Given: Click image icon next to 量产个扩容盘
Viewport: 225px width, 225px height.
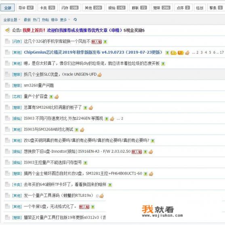Looking at the screenshot, I should 51,97.
